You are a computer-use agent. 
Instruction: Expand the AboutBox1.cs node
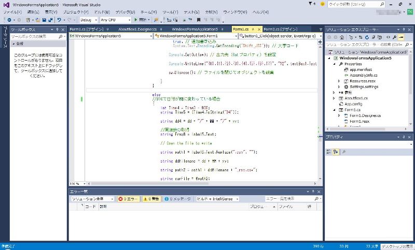coord(334,98)
